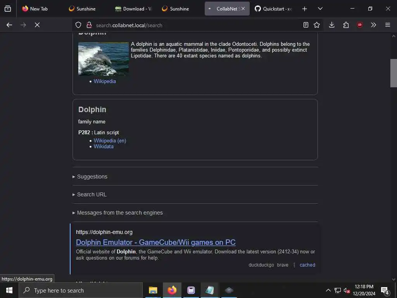The image size is (397, 298).
Task: Switch to the Download tab
Action: 133,9
